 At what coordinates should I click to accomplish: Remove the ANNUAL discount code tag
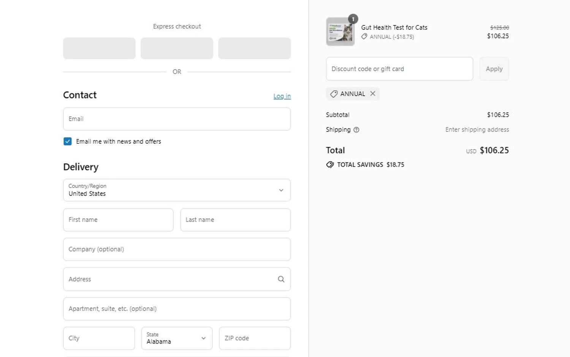pyautogui.click(x=373, y=94)
